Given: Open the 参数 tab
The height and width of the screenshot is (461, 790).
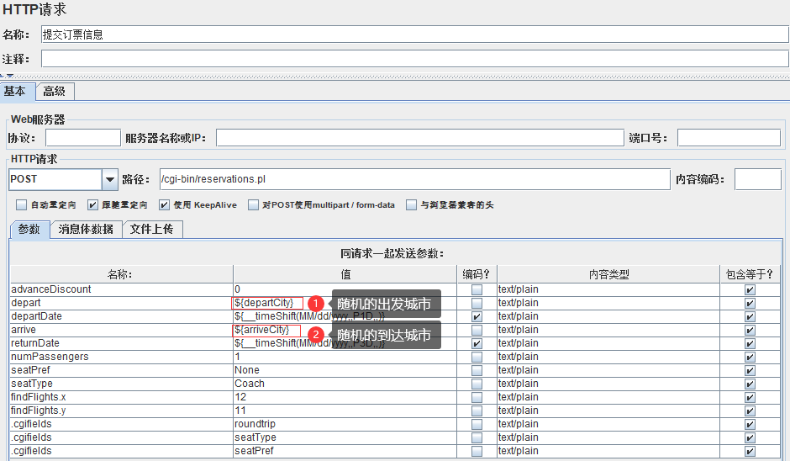Looking at the screenshot, I should pyautogui.click(x=29, y=229).
